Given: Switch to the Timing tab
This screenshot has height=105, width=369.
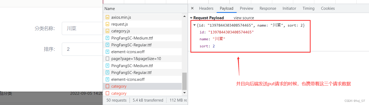Looking at the screenshot, I should [308, 8].
